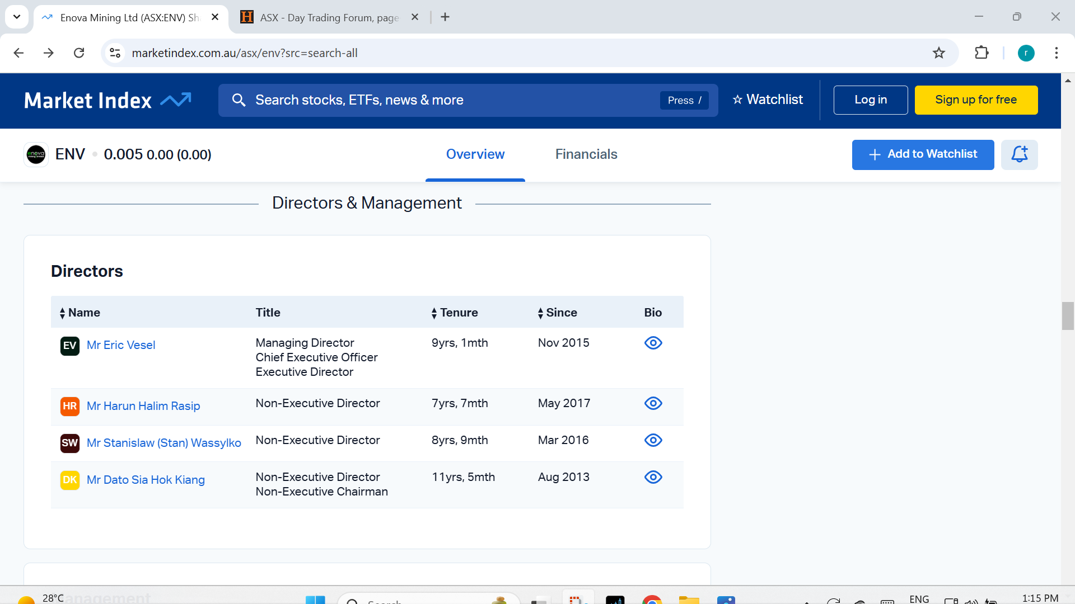Open File Explorer from taskbar
The width and height of the screenshot is (1075, 604).
coord(689,600)
